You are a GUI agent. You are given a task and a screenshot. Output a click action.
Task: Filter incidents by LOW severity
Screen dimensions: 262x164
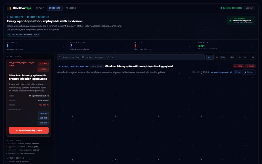[x=252, y=57]
